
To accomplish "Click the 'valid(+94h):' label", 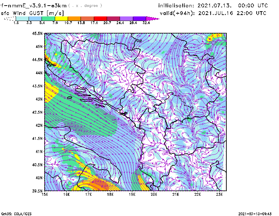I will click(177, 13).
